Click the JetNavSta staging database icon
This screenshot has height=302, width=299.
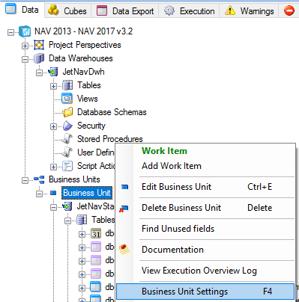click(67, 206)
